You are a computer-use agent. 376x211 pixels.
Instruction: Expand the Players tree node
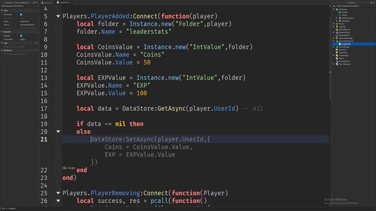coord(334,23)
